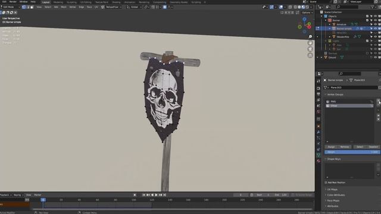Open Select menu in viewport header
Image resolution: width=381 pixels, height=214 pixels.
pos(48,7)
